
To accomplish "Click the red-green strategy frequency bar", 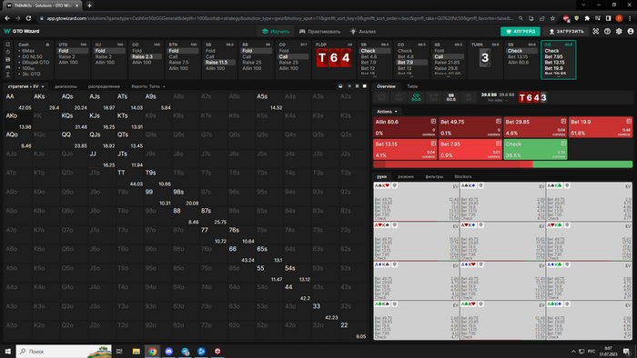I will pos(503,164).
